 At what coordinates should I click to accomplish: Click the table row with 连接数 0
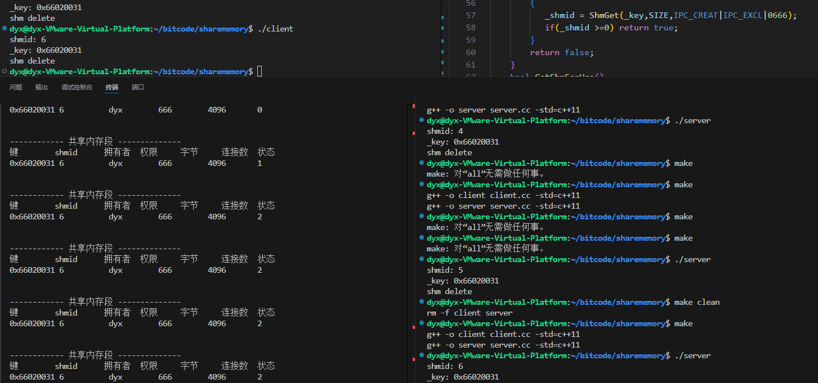pos(136,110)
